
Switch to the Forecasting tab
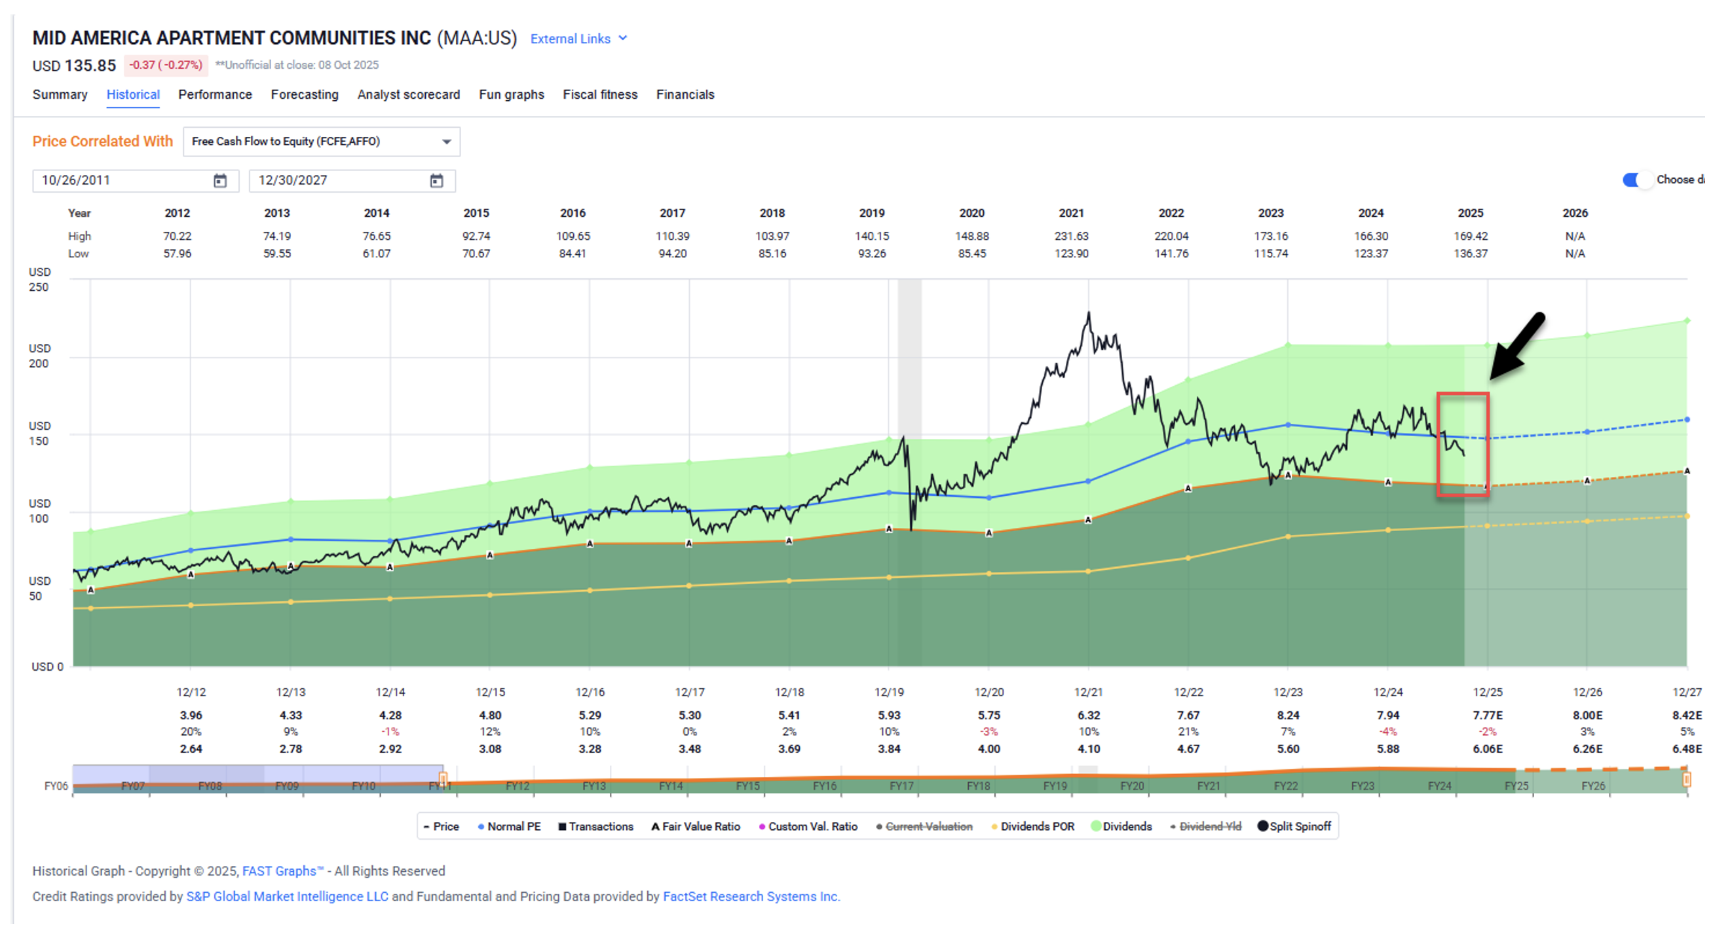(305, 95)
